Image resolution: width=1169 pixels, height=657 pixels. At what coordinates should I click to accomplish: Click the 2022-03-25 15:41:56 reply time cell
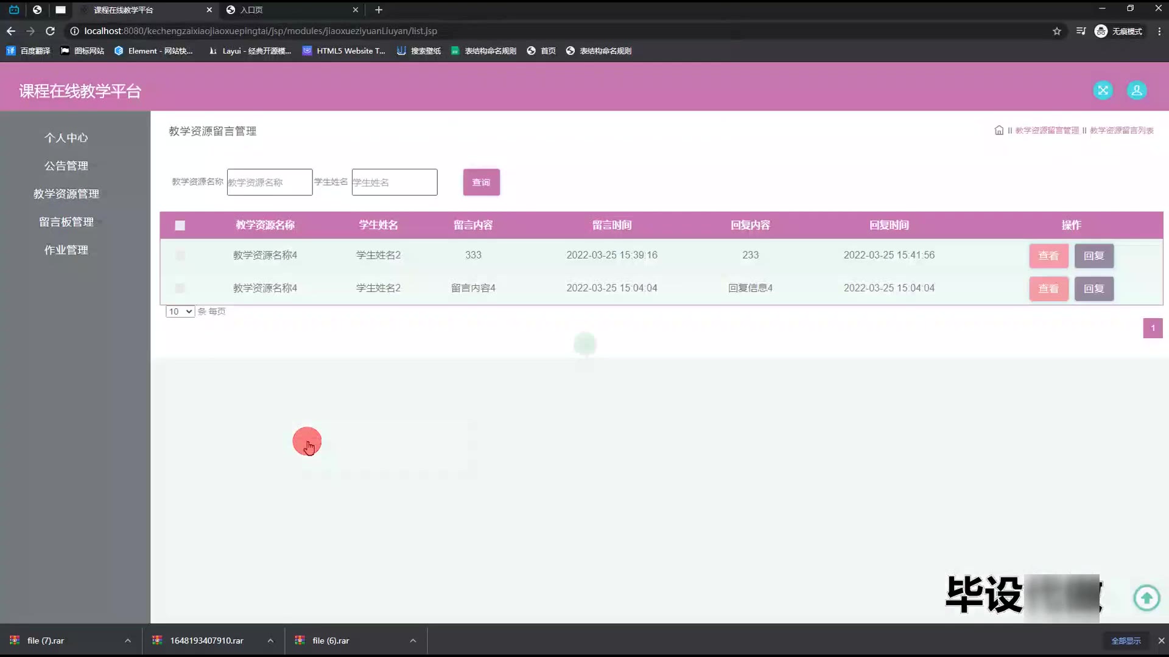(x=889, y=255)
